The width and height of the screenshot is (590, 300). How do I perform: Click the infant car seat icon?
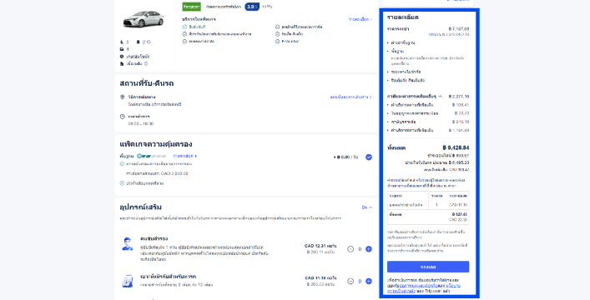(x=128, y=281)
